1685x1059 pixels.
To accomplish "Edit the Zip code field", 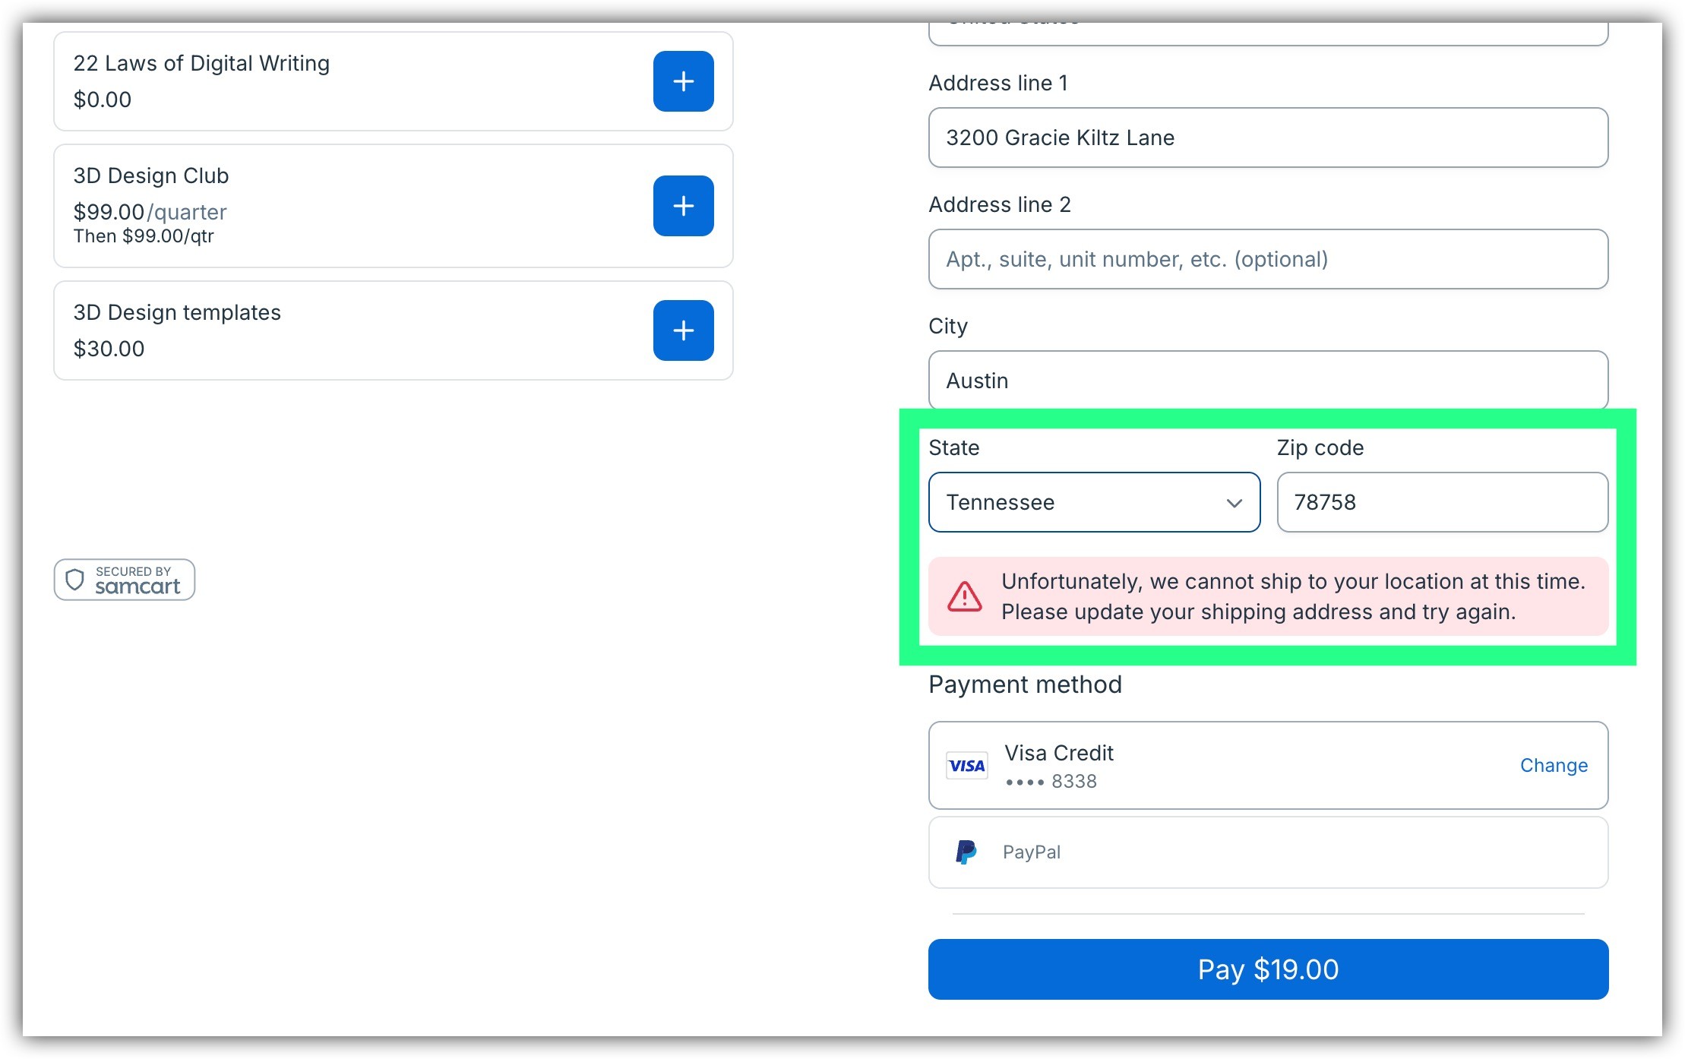I will pos(1442,502).
